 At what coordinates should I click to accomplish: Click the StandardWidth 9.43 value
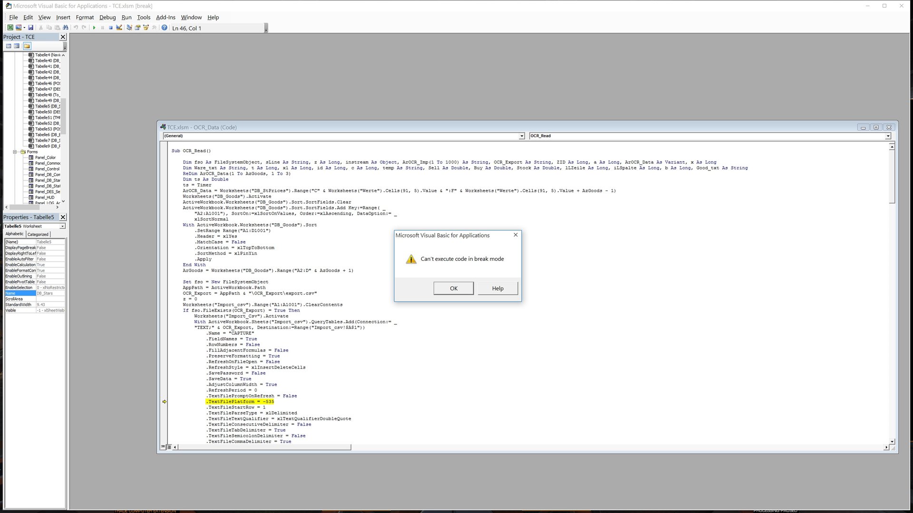(x=50, y=304)
